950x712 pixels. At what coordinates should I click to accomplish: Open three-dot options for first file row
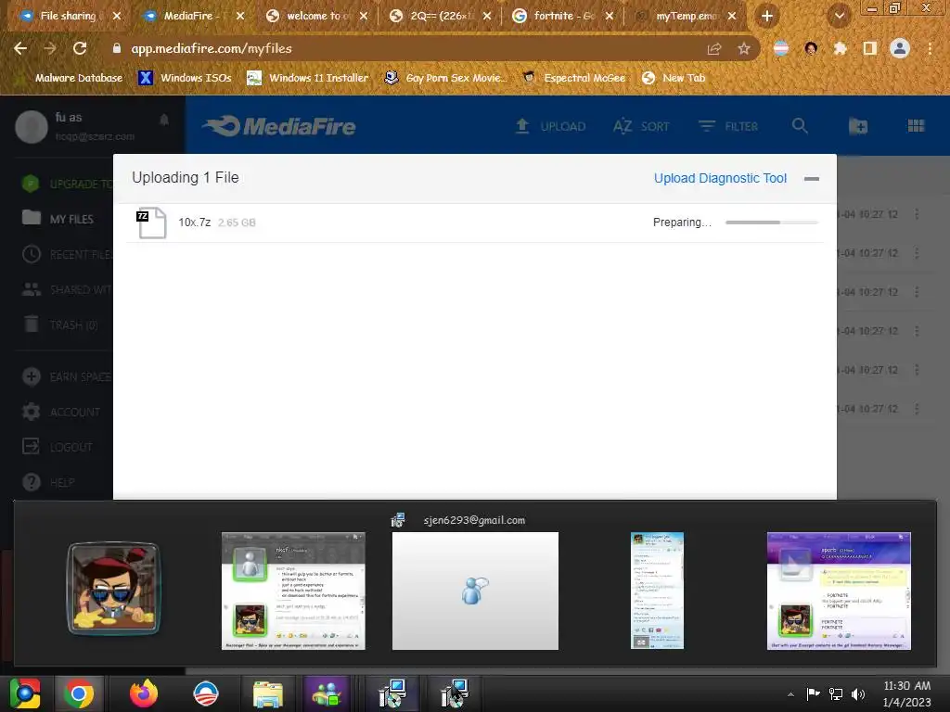917,214
